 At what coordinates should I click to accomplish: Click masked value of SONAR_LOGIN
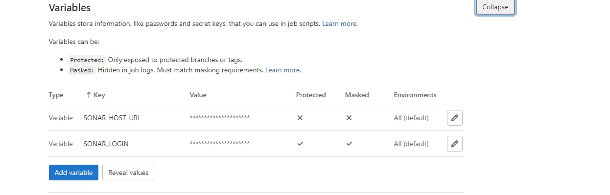tap(219, 144)
